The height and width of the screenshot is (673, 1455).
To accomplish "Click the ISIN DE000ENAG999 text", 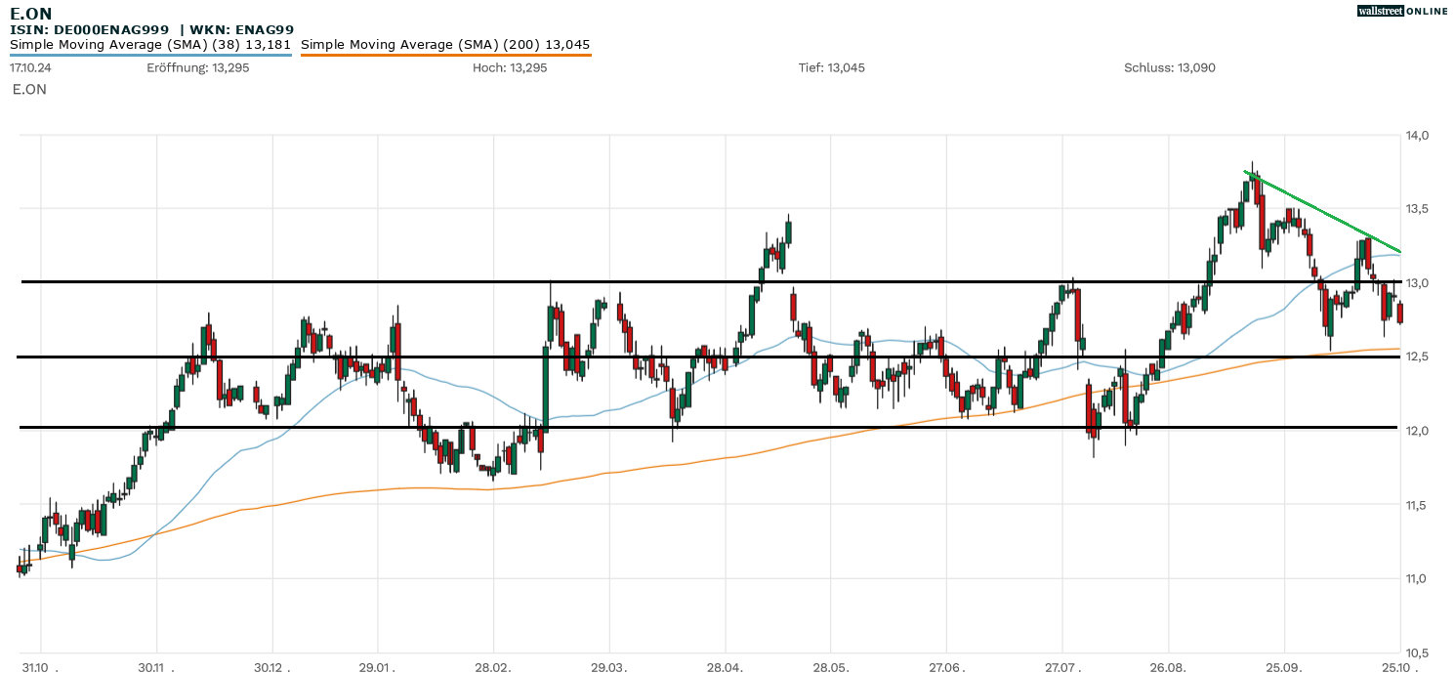I will coord(90,30).
